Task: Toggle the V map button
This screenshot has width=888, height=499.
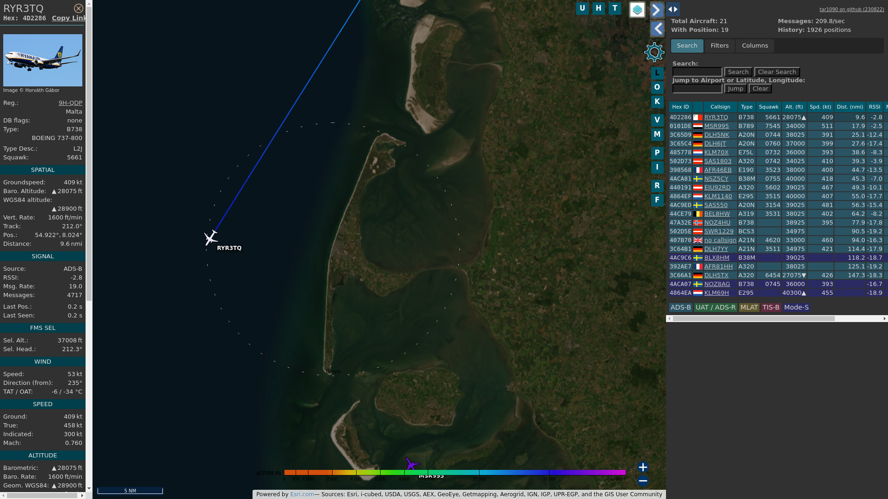Action: click(657, 120)
